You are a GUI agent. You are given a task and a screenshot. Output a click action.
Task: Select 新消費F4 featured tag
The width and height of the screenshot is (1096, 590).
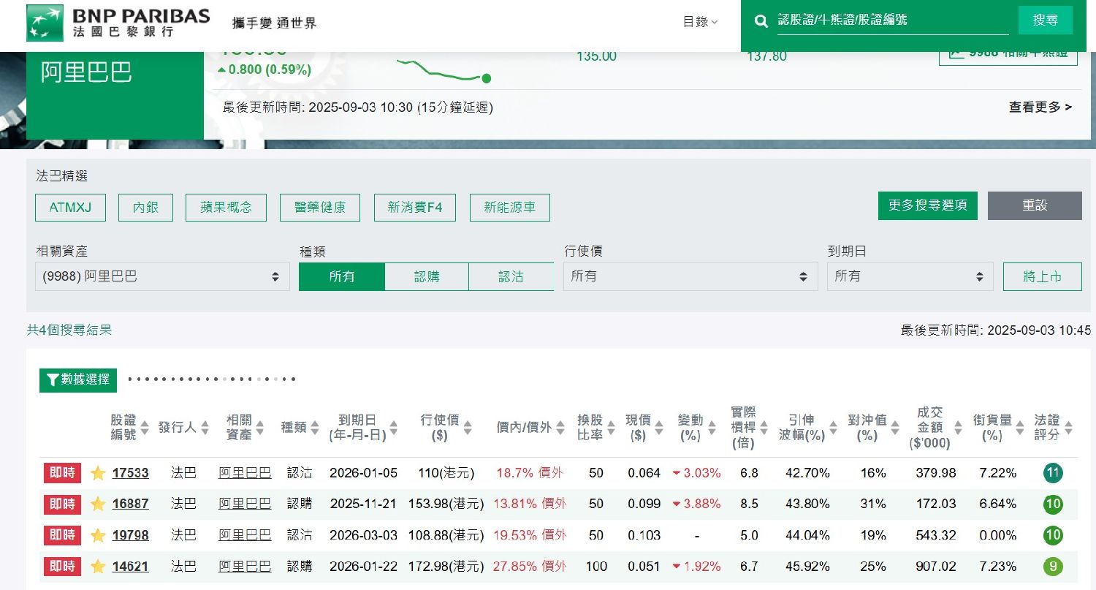pyautogui.click(x=415, y=208)
